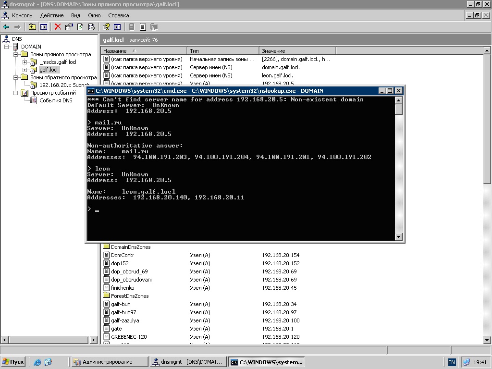Collapse the DOMAIN server node
Viewport: 492px width, 369px height.
(6, 47)
